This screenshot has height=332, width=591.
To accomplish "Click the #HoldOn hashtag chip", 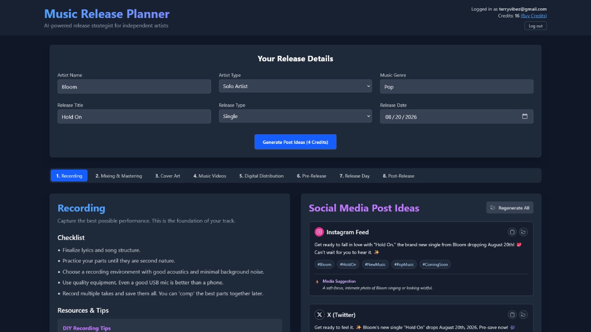I will pos(348,264).
